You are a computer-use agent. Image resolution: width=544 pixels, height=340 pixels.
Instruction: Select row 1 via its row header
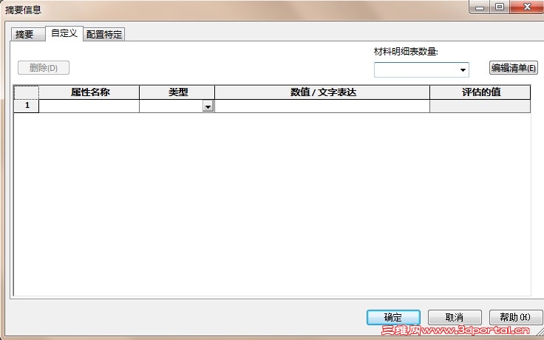[27, 106]
